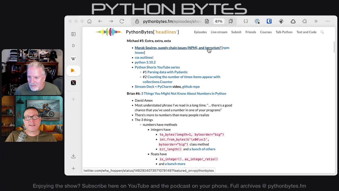The width and height of the screenshot is (339, 191).
Task: Open the D pinned sidebar tab
Action: click(73, 46)
